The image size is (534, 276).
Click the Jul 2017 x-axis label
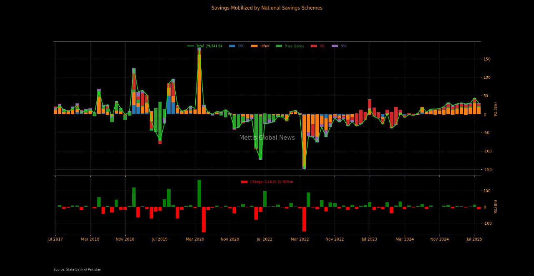[x=55, y=239]
